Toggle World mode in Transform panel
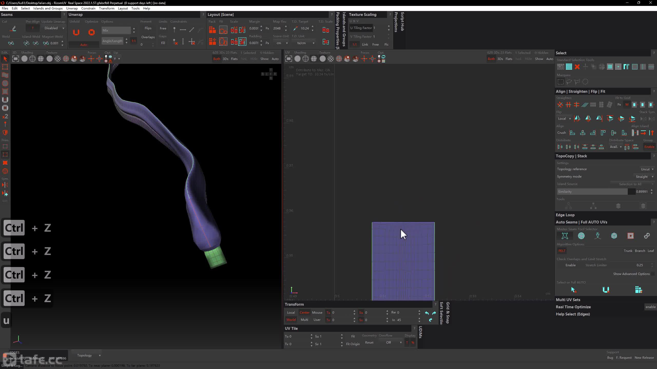Viewport: 657px width, 369px height. 291,320
